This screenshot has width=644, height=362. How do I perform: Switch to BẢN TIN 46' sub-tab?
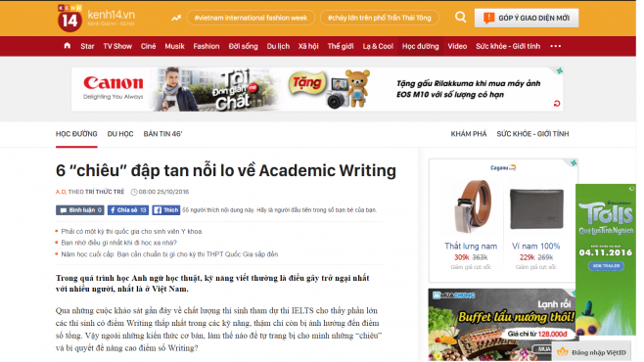coord(162,134)
